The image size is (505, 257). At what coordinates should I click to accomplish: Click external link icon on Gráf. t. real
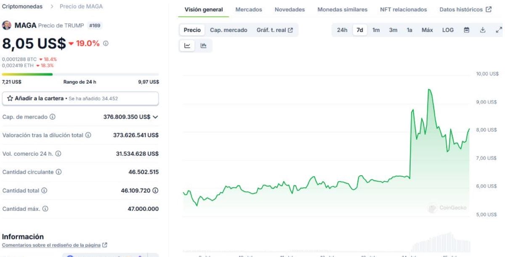point(290,30)
